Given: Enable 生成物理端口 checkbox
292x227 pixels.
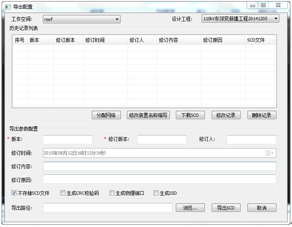Looking at the screenshot, I should pos(112,193).
